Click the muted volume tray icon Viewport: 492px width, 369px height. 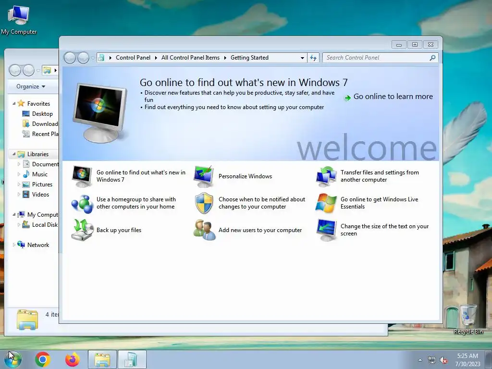[x=443, y=360]
